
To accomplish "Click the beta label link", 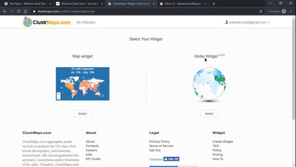I will [x=222, y=55].
